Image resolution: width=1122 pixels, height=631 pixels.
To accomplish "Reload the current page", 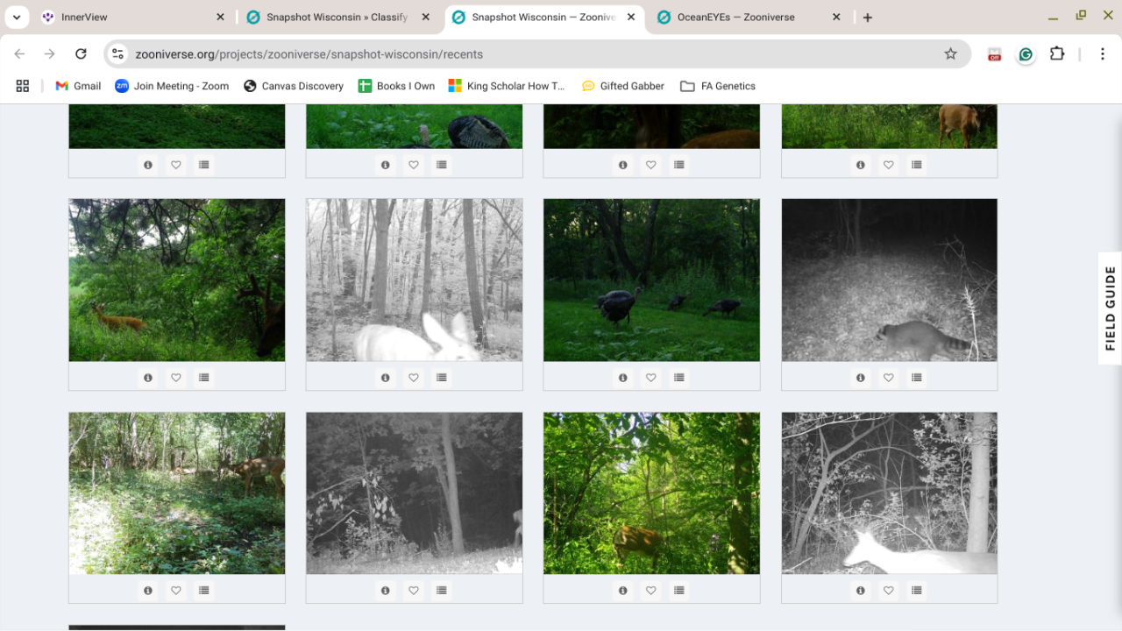I will (x=81, y=54).
